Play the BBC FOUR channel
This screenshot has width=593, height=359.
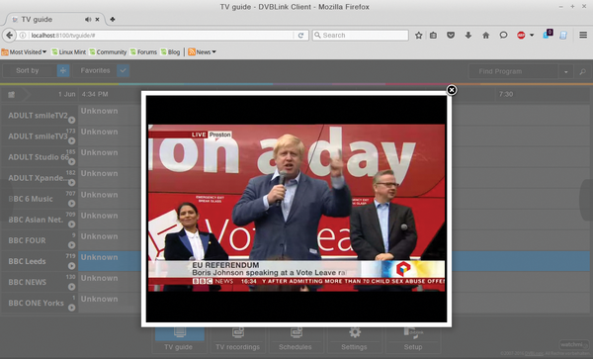pos(71,245)
